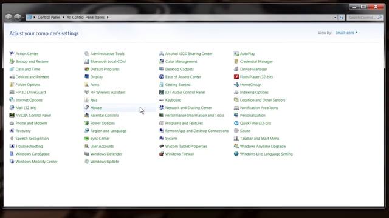Click the Date and Time icon
This screenshot has width=389, height=218.
click(12, 69)
